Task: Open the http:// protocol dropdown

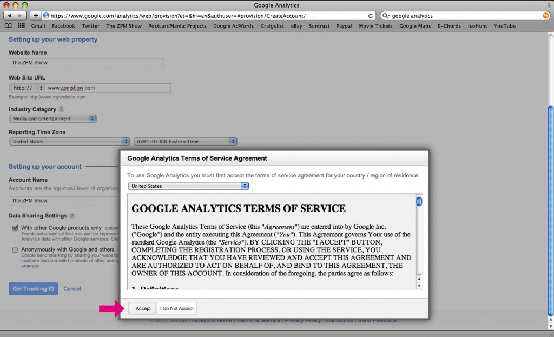Action: click(x=27, y=88)
